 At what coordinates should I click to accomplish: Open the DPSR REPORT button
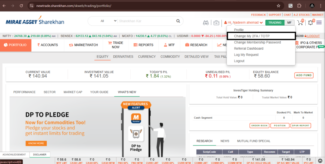click(x=301, y=126)
